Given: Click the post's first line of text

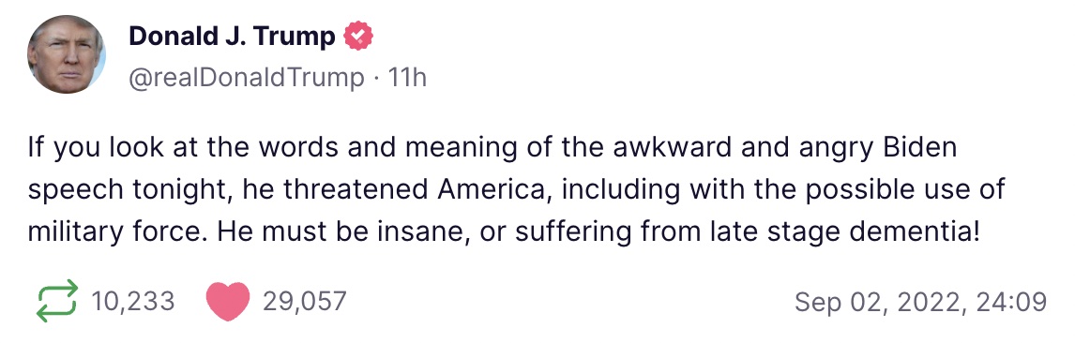Looking at the screenshot, I should tap(492, 149).
